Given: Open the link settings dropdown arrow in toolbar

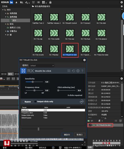Looking at the screenshot, I should (x=29, y=3).
